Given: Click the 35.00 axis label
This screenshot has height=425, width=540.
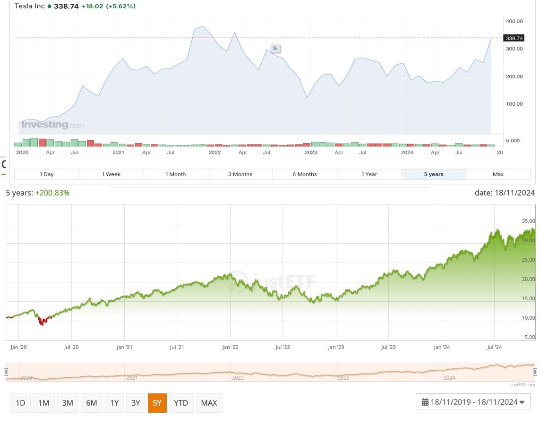Looking at the screenshot, I should tap(528, 221).
